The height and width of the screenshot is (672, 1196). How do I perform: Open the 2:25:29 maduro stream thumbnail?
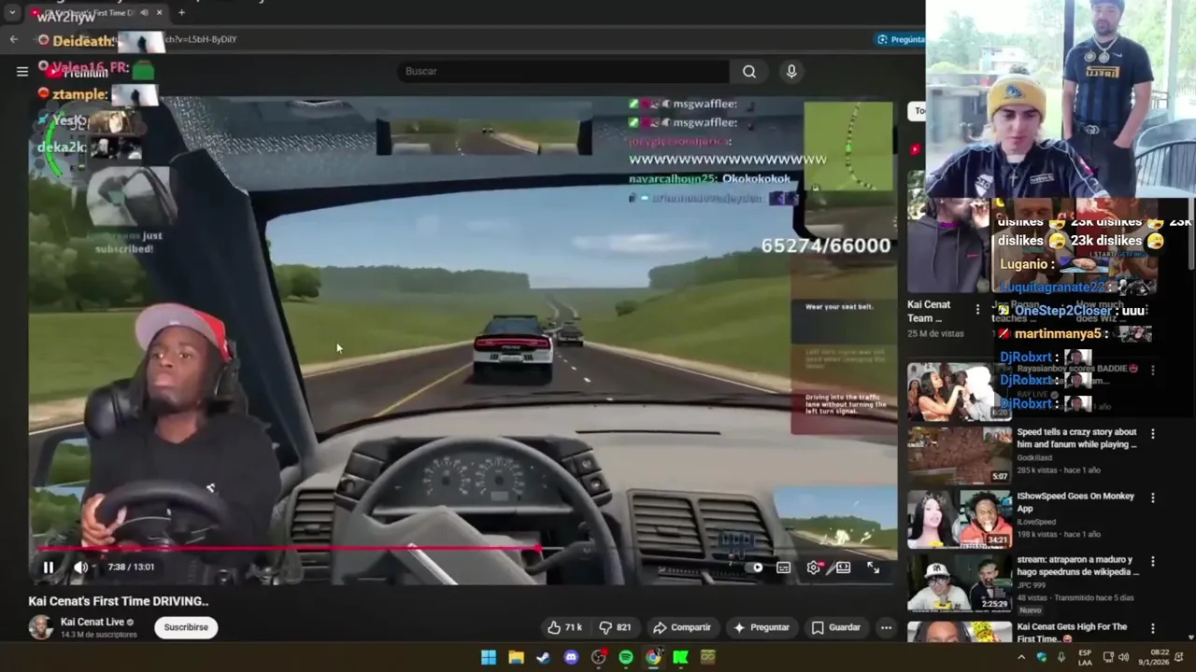[959, 582]
